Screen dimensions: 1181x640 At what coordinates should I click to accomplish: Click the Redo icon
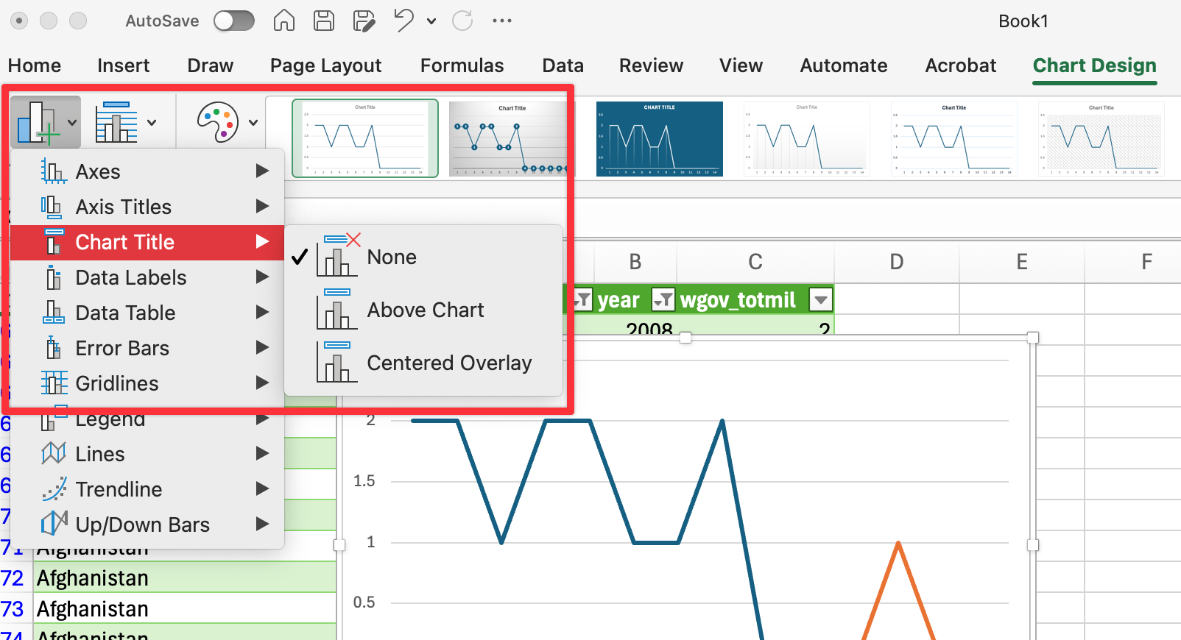pos(462,21)
